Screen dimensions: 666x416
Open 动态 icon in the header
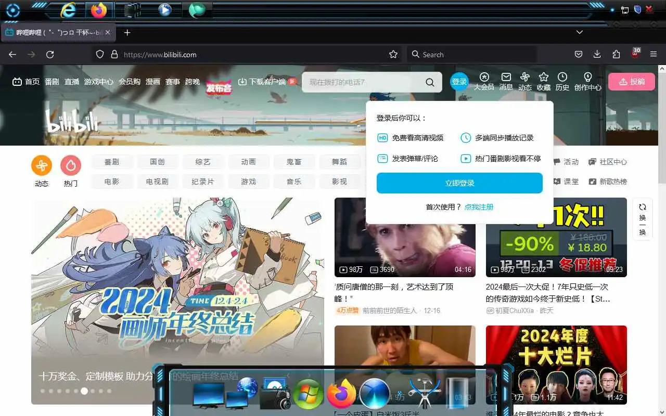[525, 82]
